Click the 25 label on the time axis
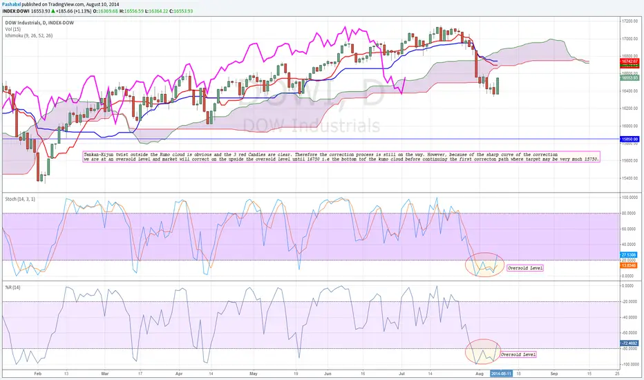The width and height of the screenshot is (644, 380). pyautogui.click(x=617, y=374)
